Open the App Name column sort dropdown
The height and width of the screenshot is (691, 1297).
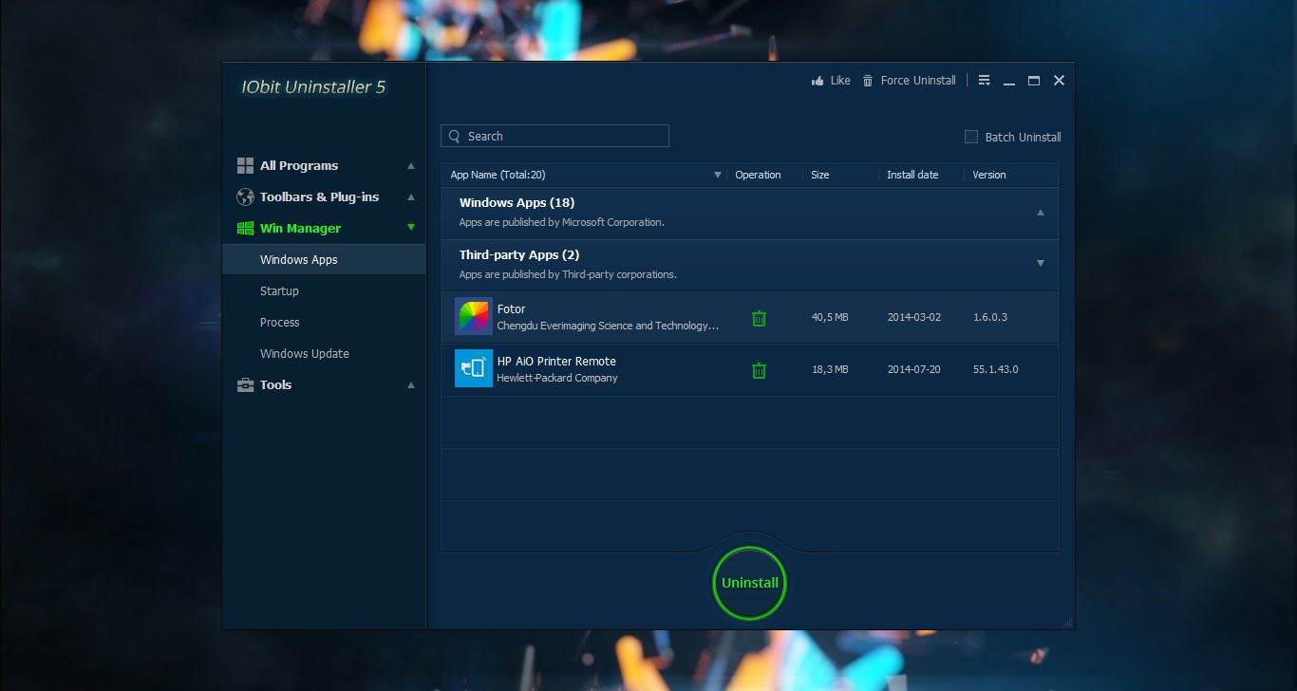[x=718, y=175]
